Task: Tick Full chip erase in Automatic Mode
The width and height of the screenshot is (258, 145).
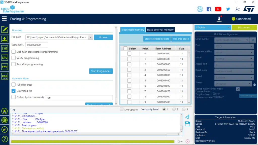Action: click(x=14, y=85)
